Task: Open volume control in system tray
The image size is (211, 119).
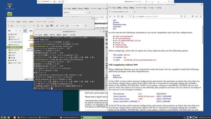Action: (x=196, y=118)
